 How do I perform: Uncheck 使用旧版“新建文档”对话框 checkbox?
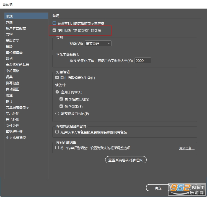click(x=54, y=30)
